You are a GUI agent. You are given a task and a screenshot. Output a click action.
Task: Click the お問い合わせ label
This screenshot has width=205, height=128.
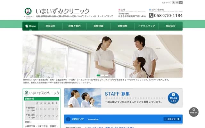[x=158, y=10]
